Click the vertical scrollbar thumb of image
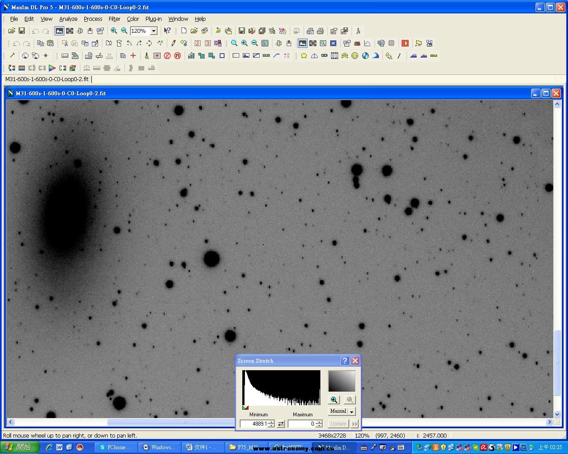The width and height of the screenshot is (568, 454). pyautogui.click(x=557, y=362)
